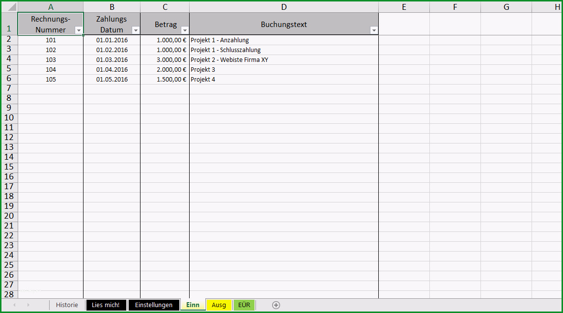The height and width of the screenshot is (313, 563).
Task: Select amount cell 3.000,00 €
Action: 165,59
